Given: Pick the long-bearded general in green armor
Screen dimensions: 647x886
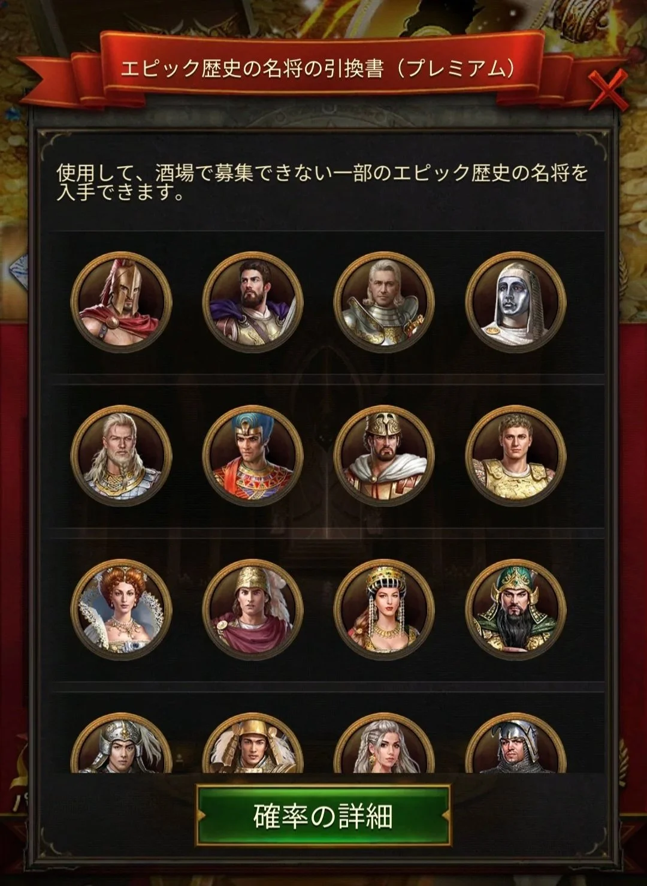Looking at the screenshot, I should pos(516,609).
